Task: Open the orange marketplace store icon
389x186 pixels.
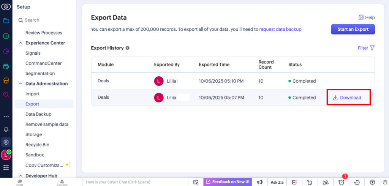Action: tap(6, 80)
